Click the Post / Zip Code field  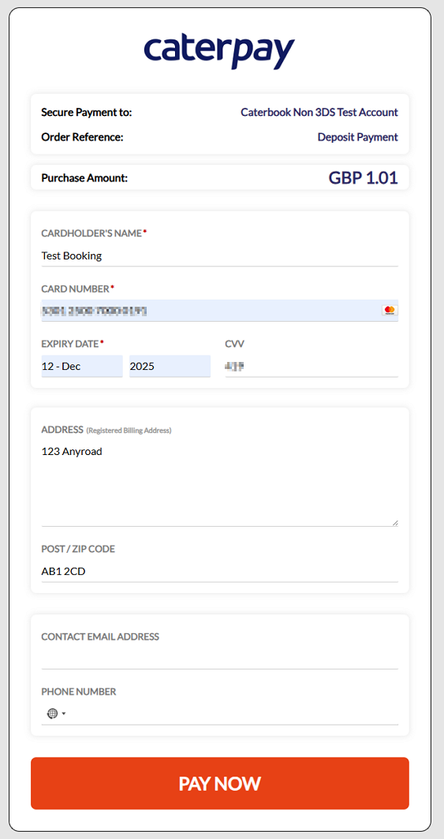click(220, 572)
